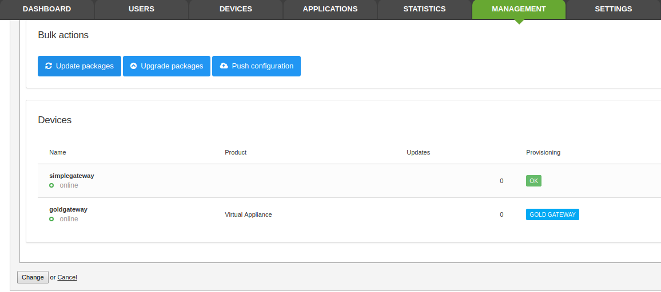This screenshot has width=661, height=292.
Task: Click the simplegateway online status circle
Action: (x=51, y=185)
